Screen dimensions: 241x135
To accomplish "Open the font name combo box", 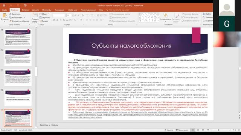I will (59, 15).
